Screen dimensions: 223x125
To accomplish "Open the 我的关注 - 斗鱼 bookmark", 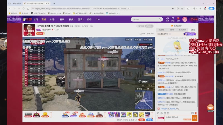I will (54, 13).
